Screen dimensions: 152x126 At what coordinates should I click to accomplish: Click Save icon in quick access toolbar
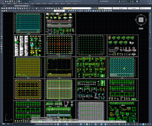pos(10,1)
